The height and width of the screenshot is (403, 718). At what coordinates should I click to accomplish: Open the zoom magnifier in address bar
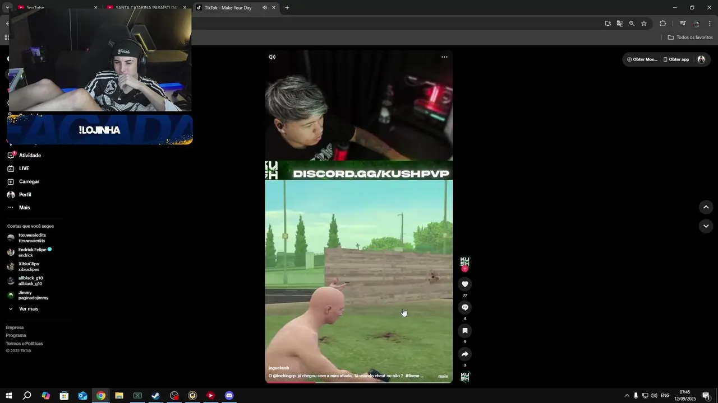click(x=632, y=24)
